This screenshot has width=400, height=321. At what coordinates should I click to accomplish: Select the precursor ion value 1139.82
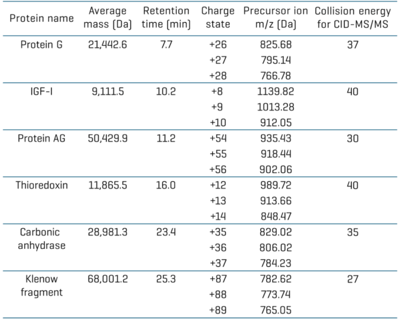pyautogui.click(x=275, y=92)
